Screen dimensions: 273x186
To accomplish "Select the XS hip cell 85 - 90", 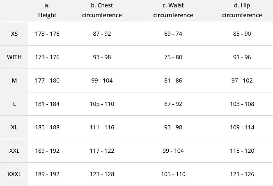I will click(x=242, y=34).
